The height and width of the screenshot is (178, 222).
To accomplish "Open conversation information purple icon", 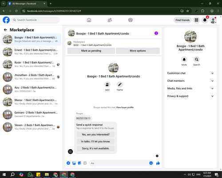I will (x=156, y=33).
